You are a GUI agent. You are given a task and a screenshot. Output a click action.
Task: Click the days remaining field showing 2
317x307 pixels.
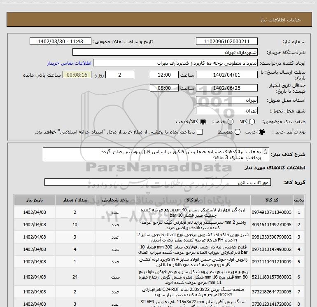[120, 75]
